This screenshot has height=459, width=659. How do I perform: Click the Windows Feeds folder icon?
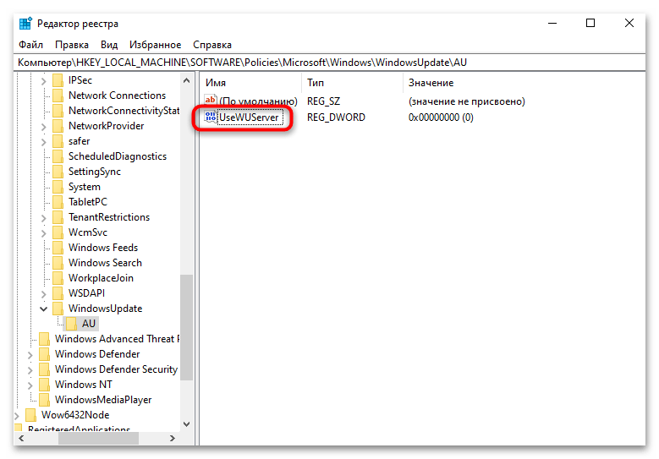pyautogui.click(x=58, y=248)
